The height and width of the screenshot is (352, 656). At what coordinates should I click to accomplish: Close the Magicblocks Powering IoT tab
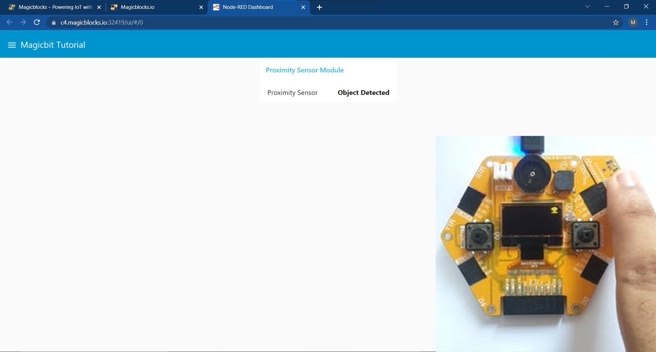pos(99,7)
